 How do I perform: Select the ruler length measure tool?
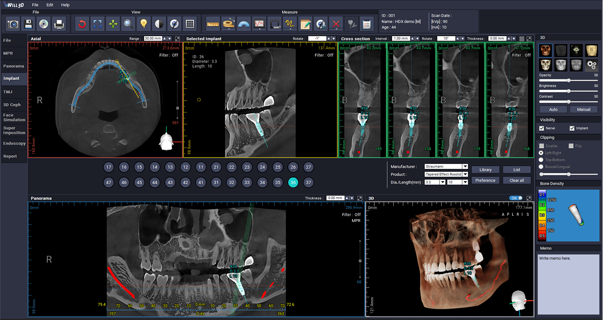coord(213,24)
